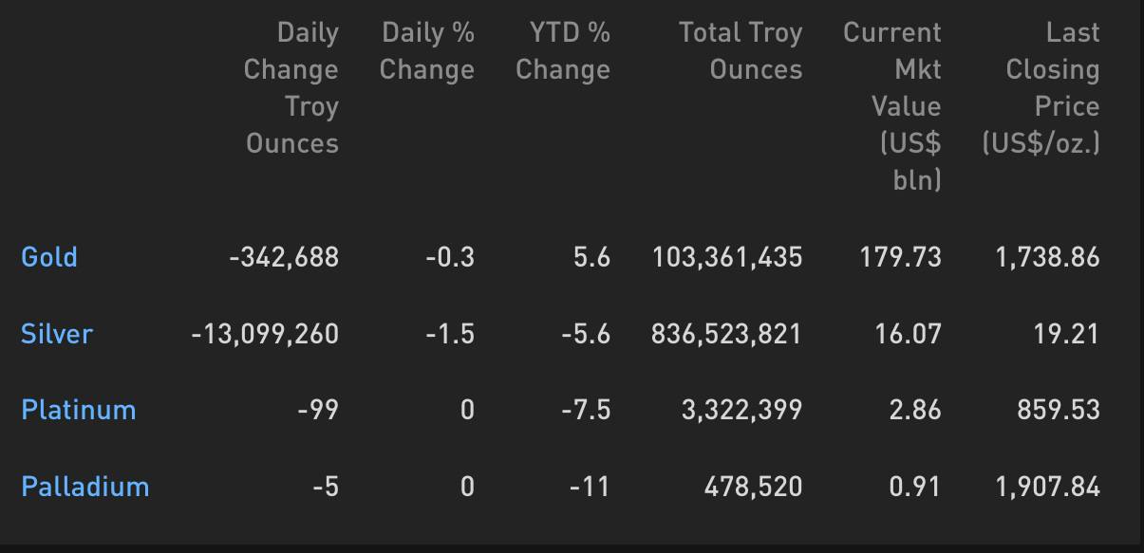Select Gold total ounces 103,361,435
This screenshot has width=1144, height=553.
727,257
